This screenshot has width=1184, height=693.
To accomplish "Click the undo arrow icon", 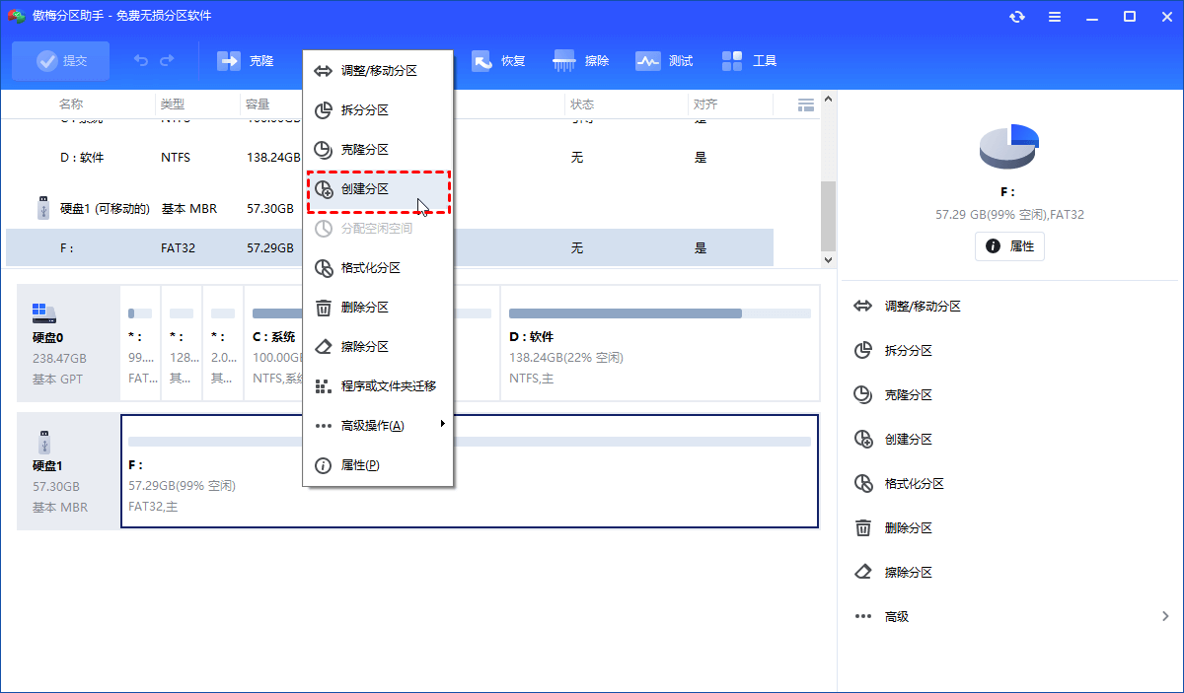I will click(x=140, y=60).
